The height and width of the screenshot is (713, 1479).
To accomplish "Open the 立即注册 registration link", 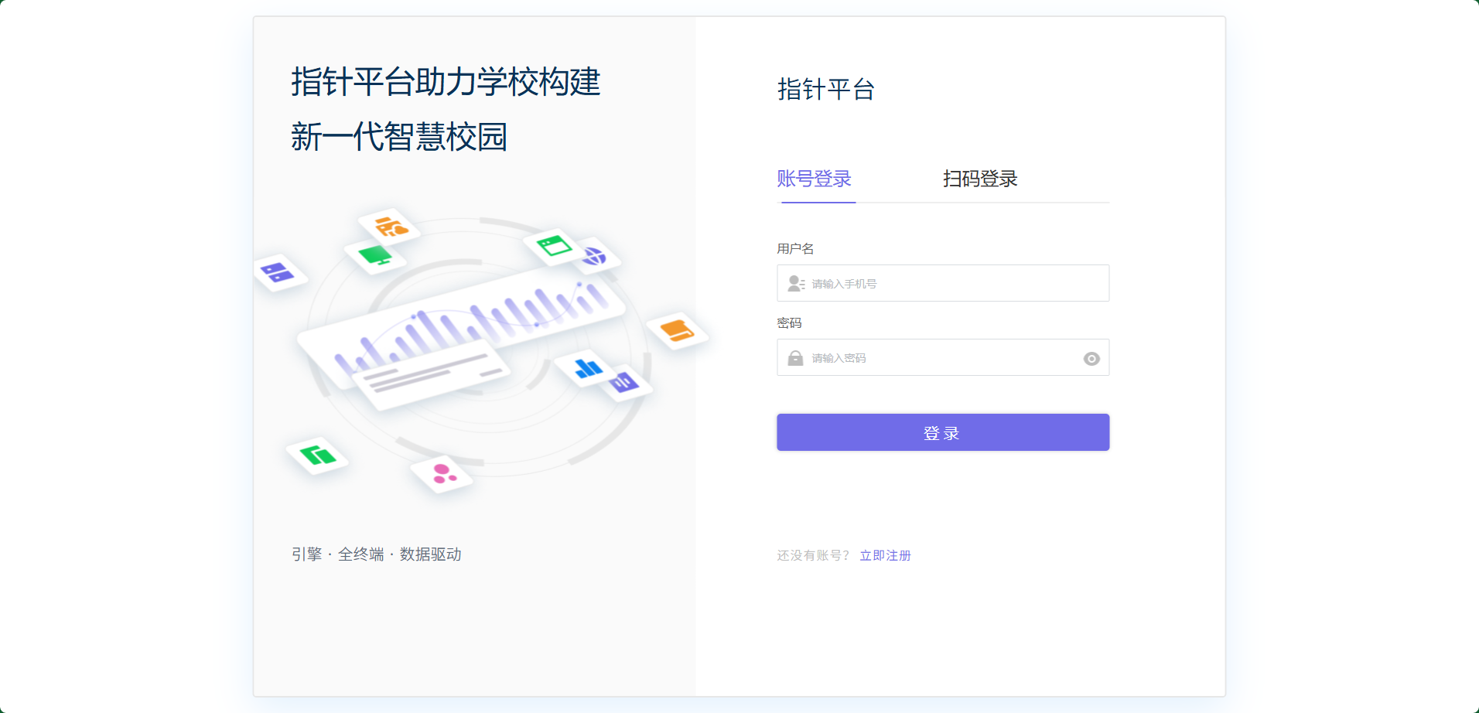I will [x=885, y=555].
